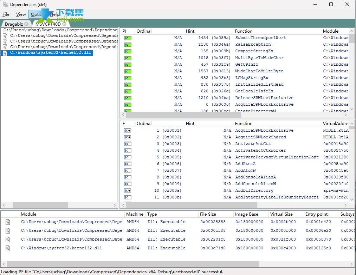Select kernel32.dll in the module tree
Screen dimensions: 356x275
50,52
